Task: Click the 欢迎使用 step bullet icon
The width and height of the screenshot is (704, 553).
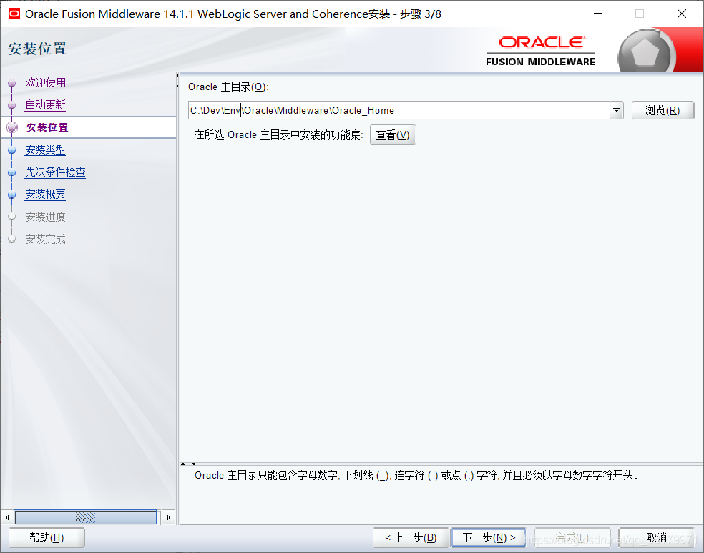Action: (12, 82)
